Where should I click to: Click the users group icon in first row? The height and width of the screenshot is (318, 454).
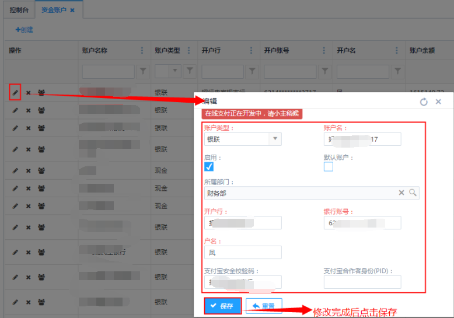tap(41, 92)
